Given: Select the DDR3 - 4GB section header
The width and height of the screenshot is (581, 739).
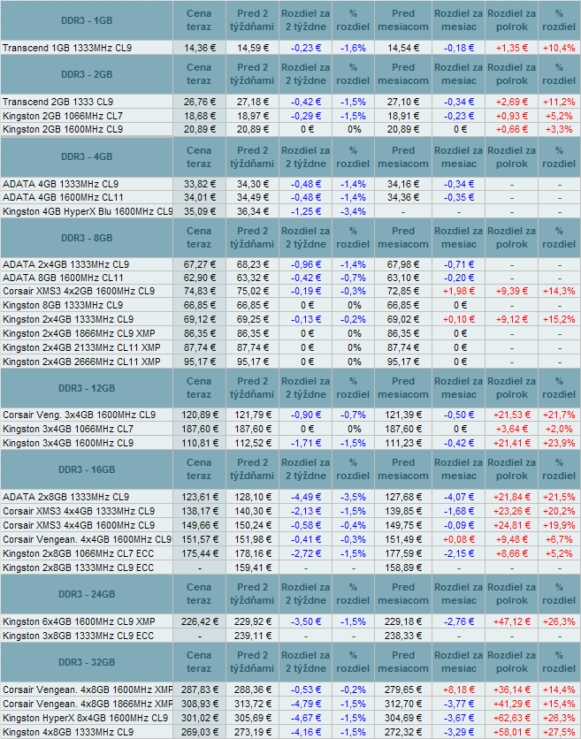Looking at the screenshot, I should [87, 156].
